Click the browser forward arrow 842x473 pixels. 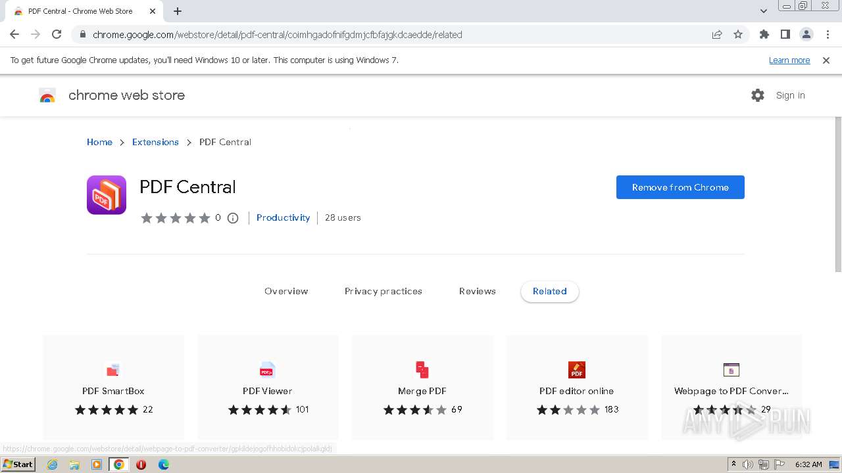tap(36, 35)
